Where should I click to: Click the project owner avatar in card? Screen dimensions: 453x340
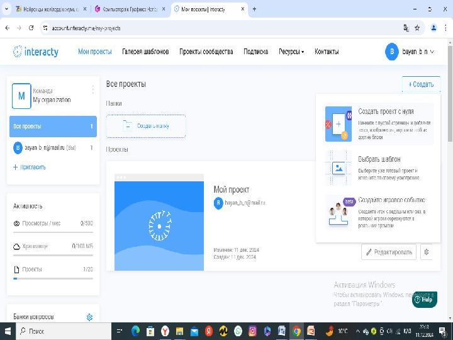pyautogui.click(x=218, y=203)
